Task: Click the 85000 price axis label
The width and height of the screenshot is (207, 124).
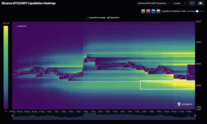Action: coord(198,42)
